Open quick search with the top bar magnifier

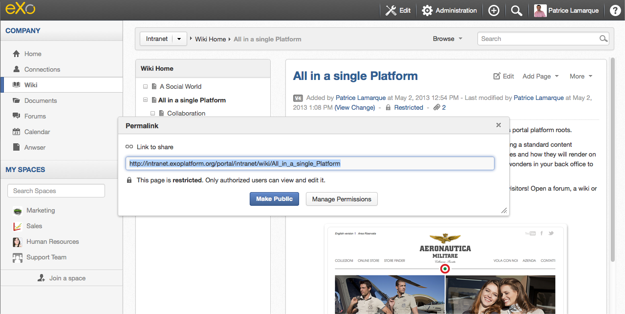pyautogui.click(x=517, y=10)
